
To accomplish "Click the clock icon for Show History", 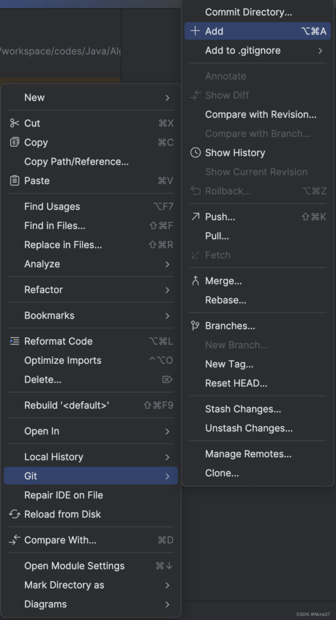I will coord(195,153).
